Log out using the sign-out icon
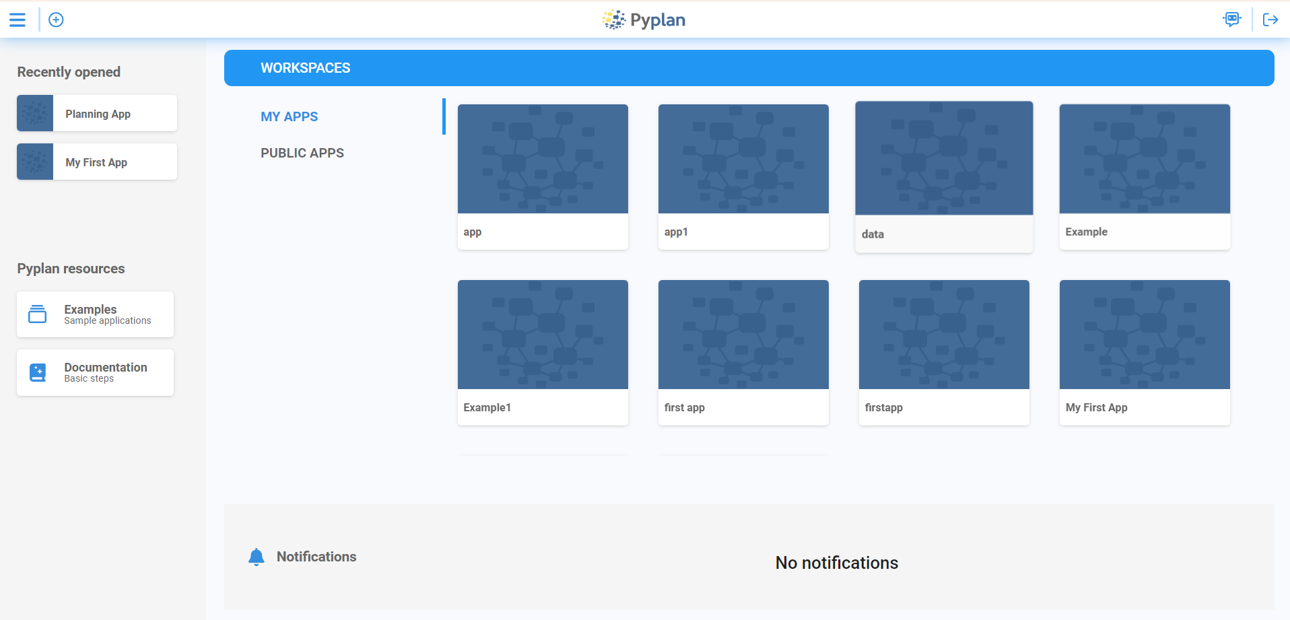 [x=1270, y=20]
